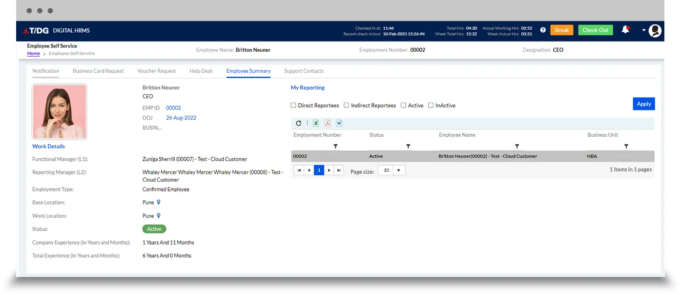Click the refresh icon in grid toolbar
The height and width of the screenshot is (295, 681).
(299, 124)
